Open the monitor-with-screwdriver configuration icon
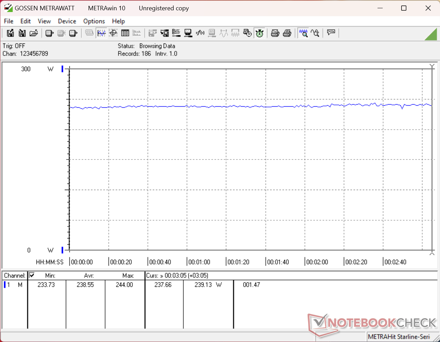 click(x=188, y=33)
